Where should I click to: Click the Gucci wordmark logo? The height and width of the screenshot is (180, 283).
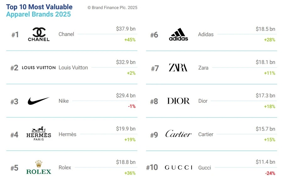[x=178, y=168]
